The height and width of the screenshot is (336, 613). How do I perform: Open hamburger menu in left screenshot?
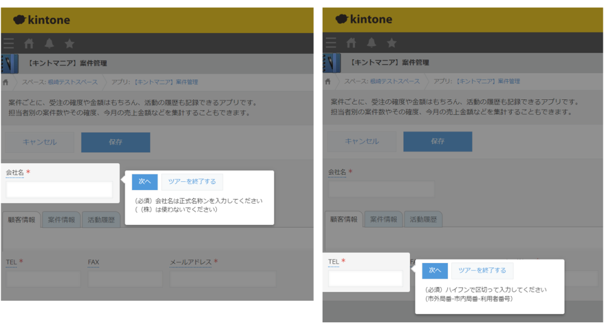tap(8, 43)
